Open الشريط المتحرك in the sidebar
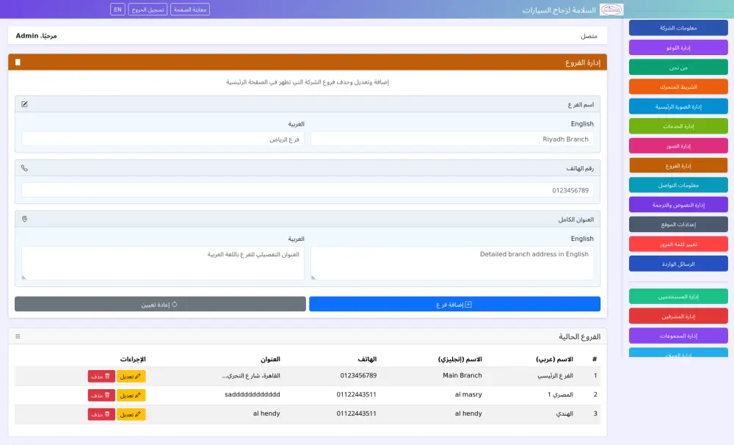The height and width of the screenshot is (445, 734). tap(678, 87)
